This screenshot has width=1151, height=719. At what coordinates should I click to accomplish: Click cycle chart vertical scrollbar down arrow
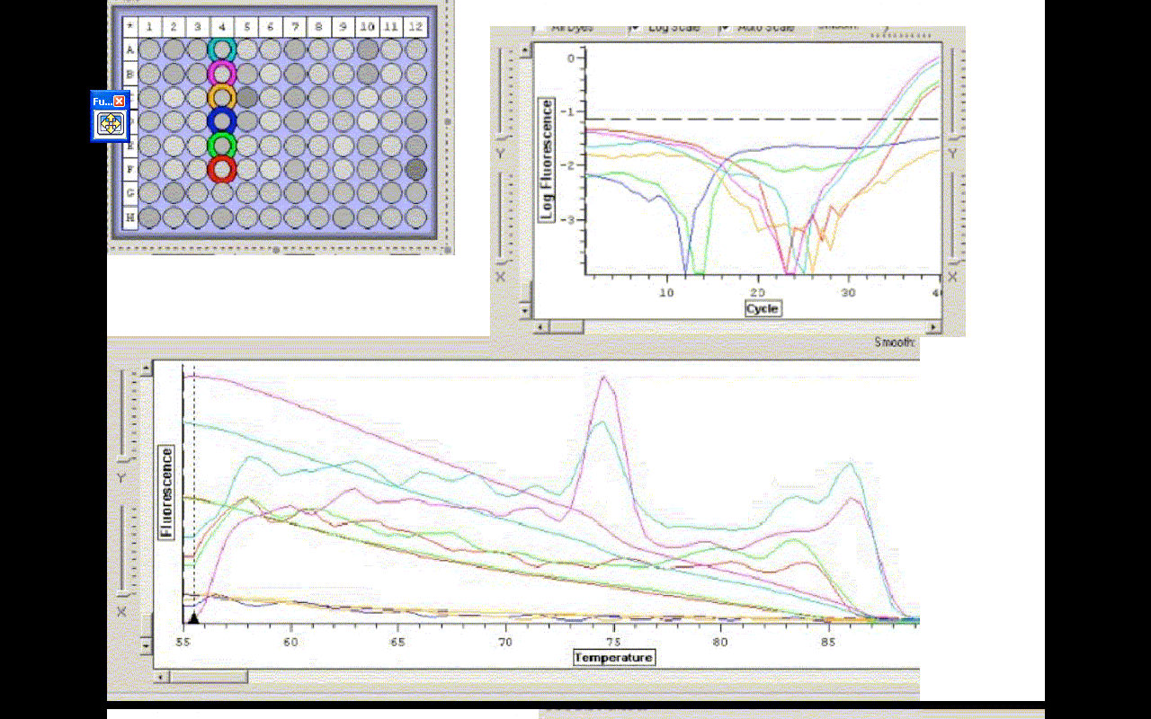tap(526, 311)
